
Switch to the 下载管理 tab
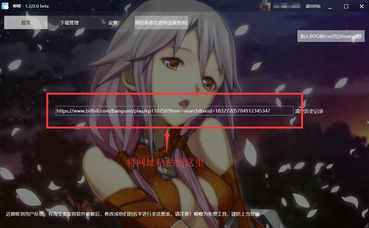point(69,22)
